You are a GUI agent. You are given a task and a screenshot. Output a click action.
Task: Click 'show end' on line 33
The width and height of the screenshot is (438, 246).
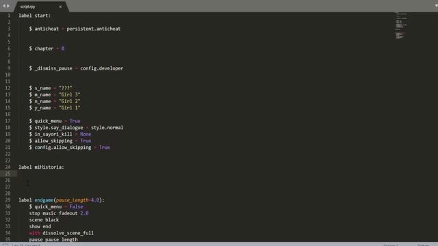[40, 226]
